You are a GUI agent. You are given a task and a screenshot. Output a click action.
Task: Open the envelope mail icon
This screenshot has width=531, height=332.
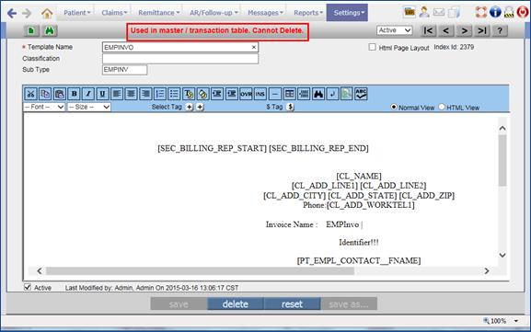(x=439, y=12)
